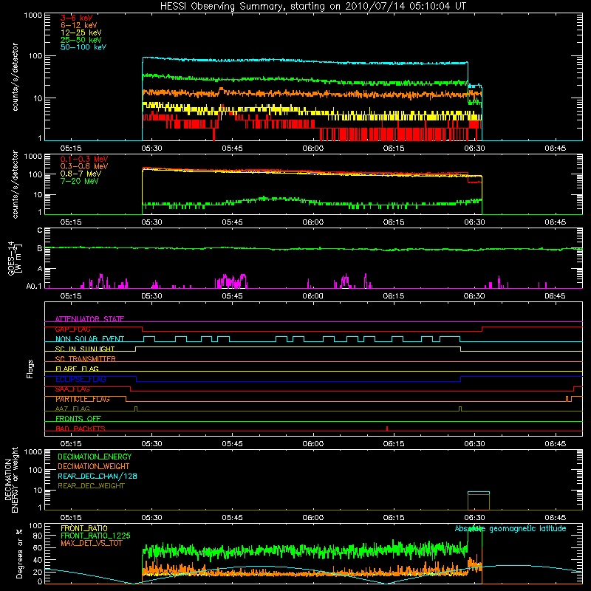Click the green 25-50 keV legend label

pos(81,40)
